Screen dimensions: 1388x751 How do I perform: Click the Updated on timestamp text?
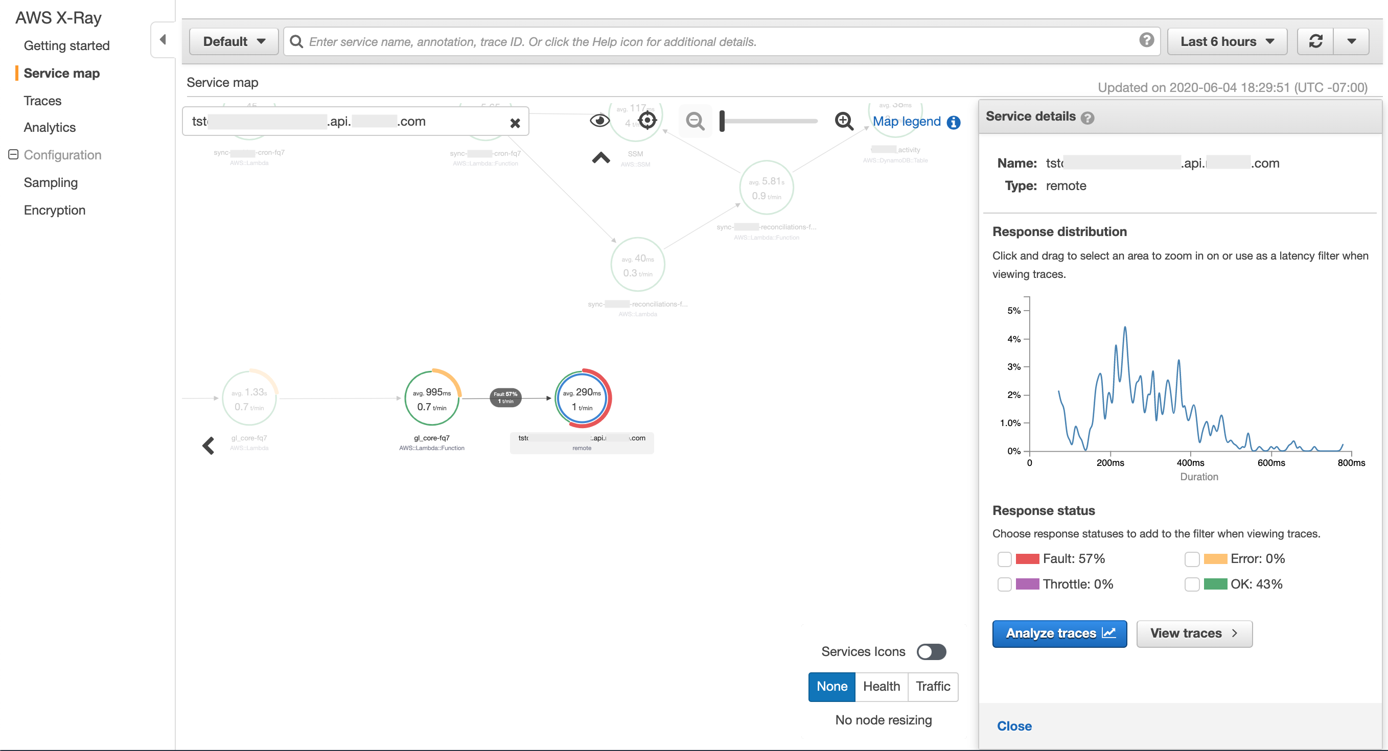pos(1232,87)
